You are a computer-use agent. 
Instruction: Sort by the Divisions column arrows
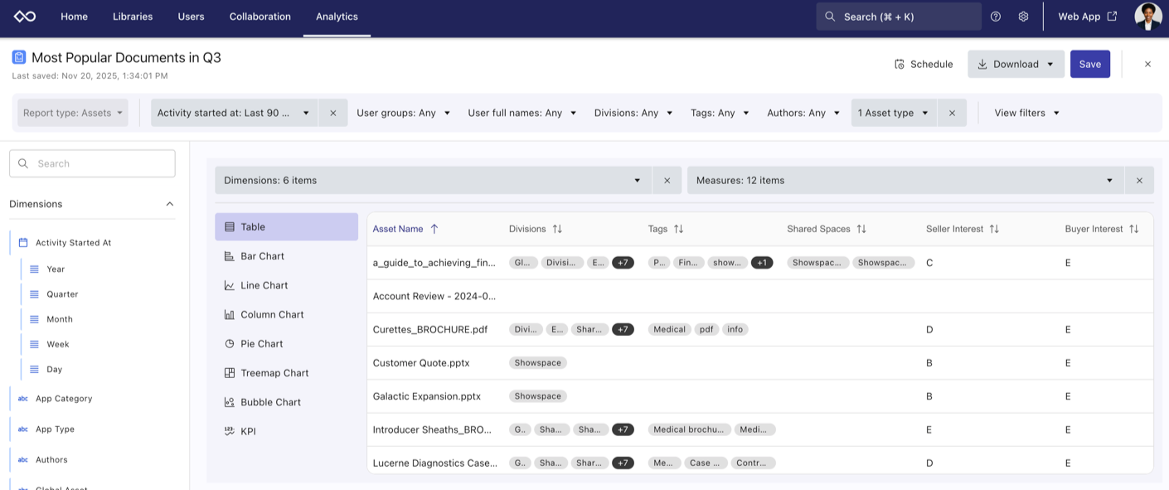(557, 229)
